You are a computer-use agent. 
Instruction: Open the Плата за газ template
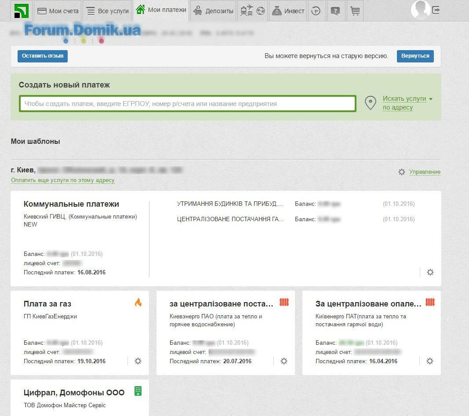tap(47, 304)
